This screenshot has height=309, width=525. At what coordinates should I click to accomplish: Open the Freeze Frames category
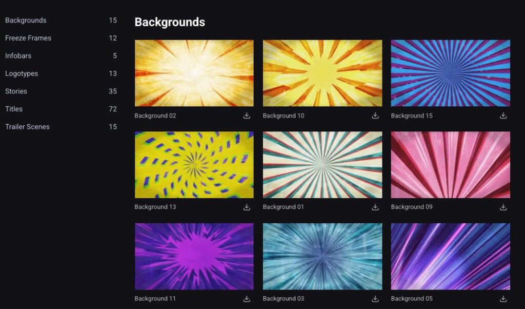28,38
